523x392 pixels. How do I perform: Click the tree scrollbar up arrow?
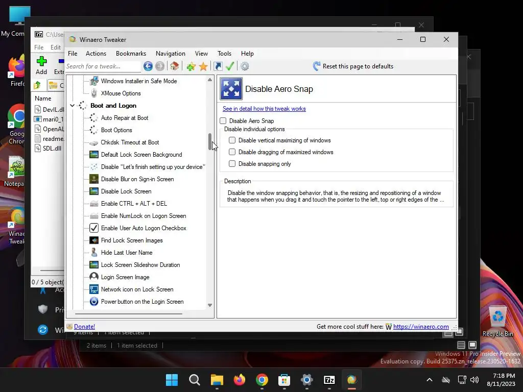click(210, 80)
